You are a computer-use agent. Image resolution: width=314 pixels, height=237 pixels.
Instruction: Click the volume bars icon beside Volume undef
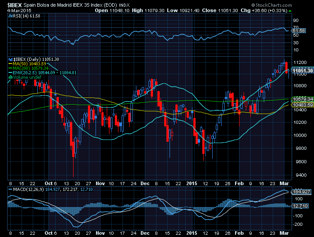tap(10, 77)
